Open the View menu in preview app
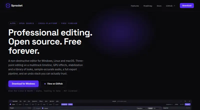The width and height of the screenshot is (200, 110). pos(46,101)
